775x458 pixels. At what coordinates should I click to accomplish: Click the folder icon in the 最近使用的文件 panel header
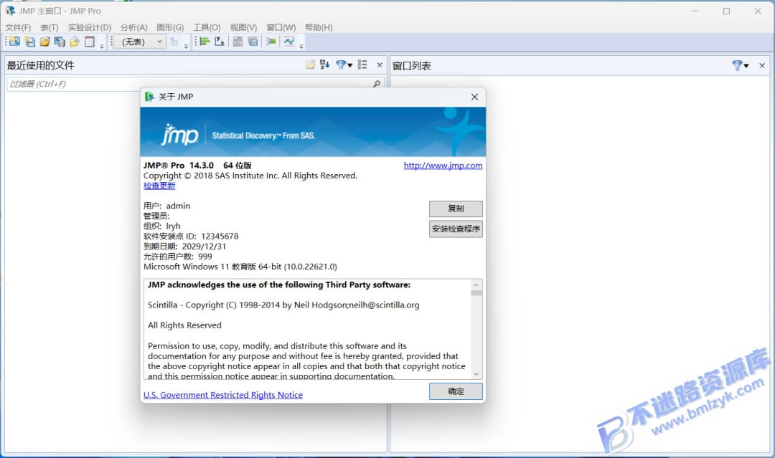(x=311, y=65)
